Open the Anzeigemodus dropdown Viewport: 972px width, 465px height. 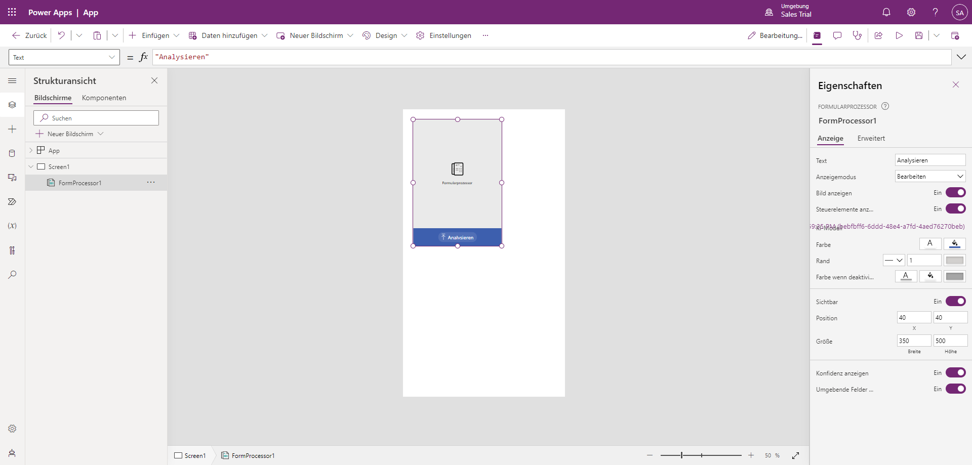(930, 176)
